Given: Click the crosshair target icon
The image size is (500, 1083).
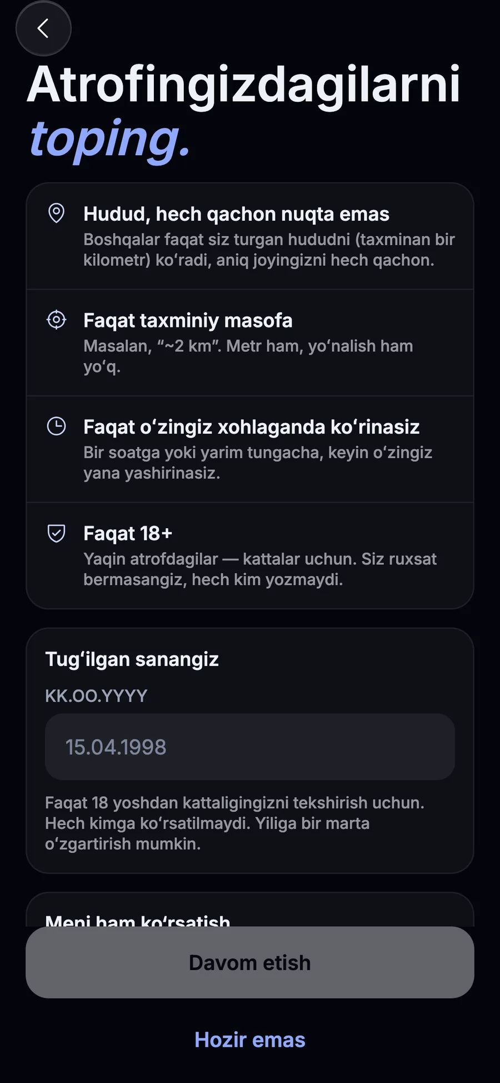Looking at the screenshot, I should click(56, 320).
